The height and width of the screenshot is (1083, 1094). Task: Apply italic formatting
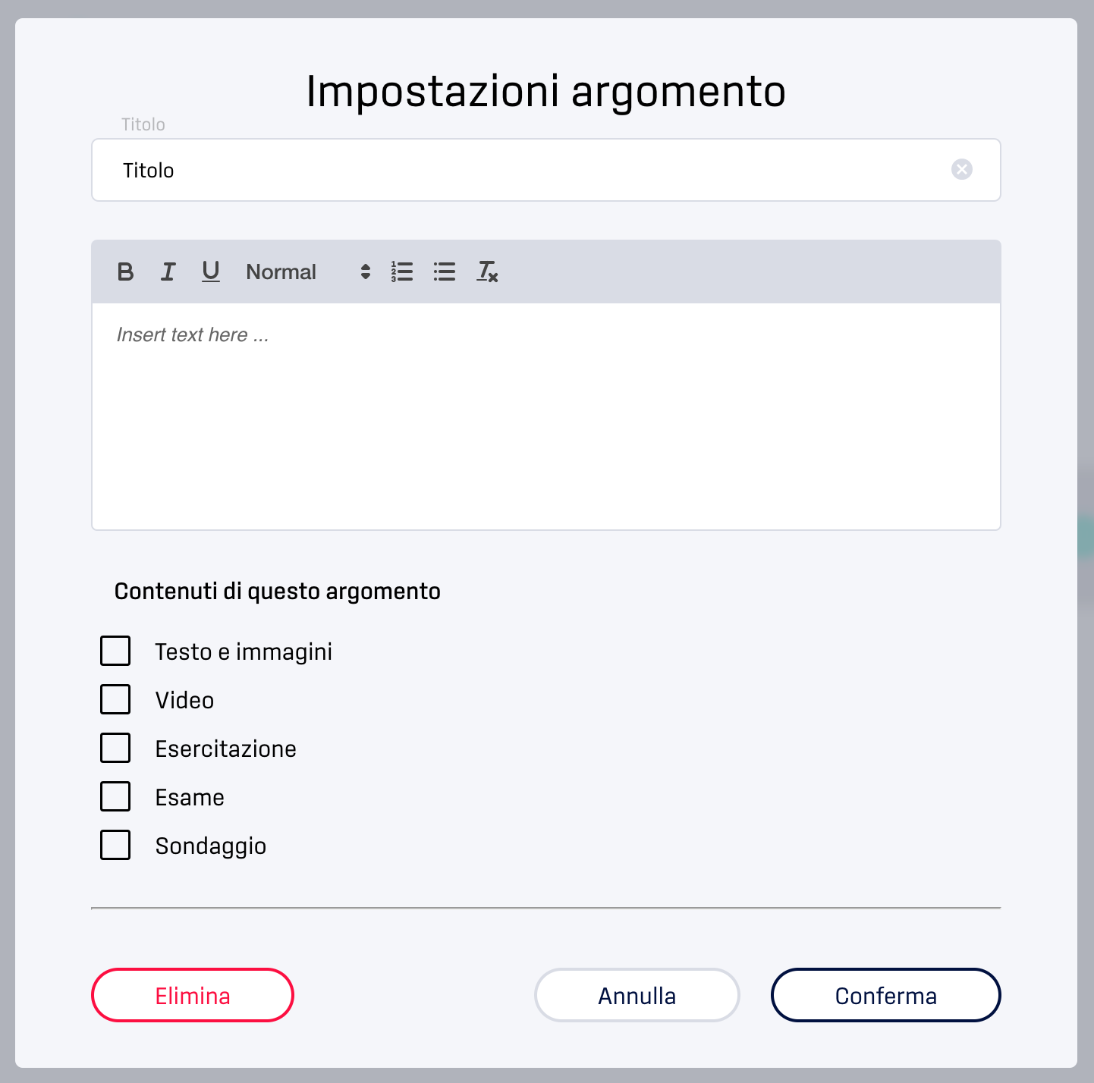168,272
